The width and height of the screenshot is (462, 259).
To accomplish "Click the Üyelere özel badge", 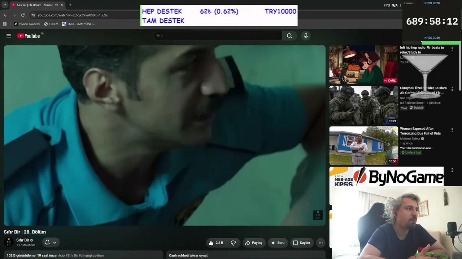I will [411, 153].
